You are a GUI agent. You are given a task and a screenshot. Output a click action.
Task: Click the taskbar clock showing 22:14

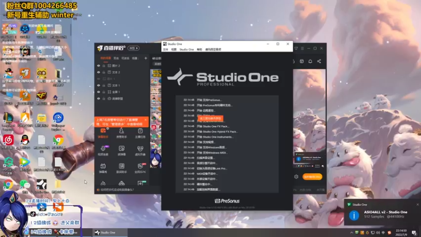[x=401, y=233]
